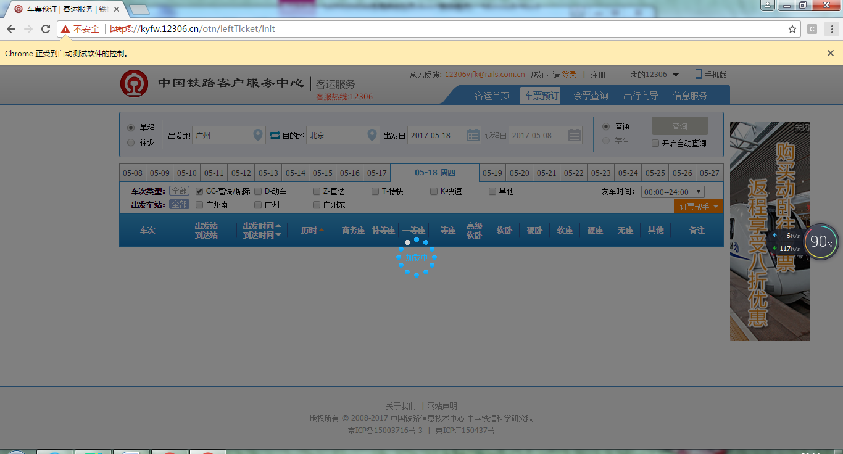Image resolution: width=843 pixels, height=454 pixels.
Task: Select 学生 student radio button
Action: (x=606, y=141)
